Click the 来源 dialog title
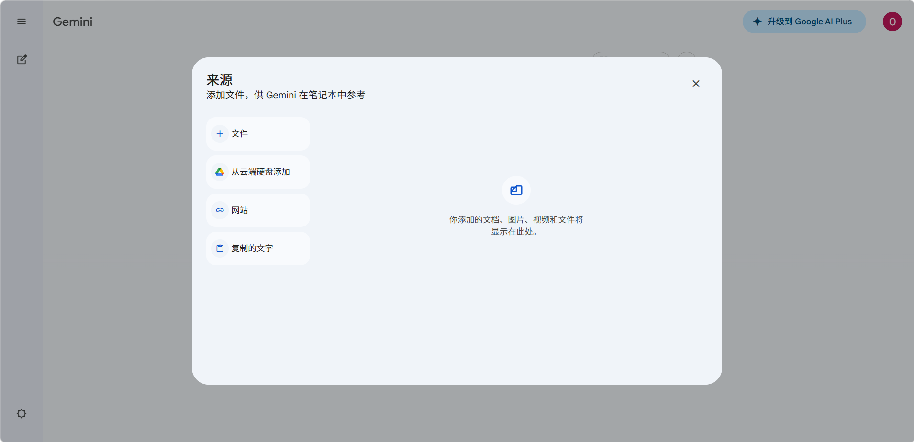 click(219, 79)
